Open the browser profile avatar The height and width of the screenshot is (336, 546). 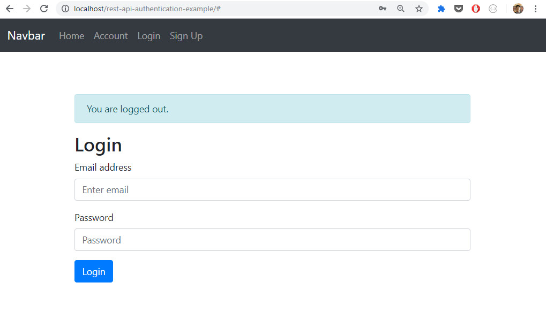click(517, 9)
